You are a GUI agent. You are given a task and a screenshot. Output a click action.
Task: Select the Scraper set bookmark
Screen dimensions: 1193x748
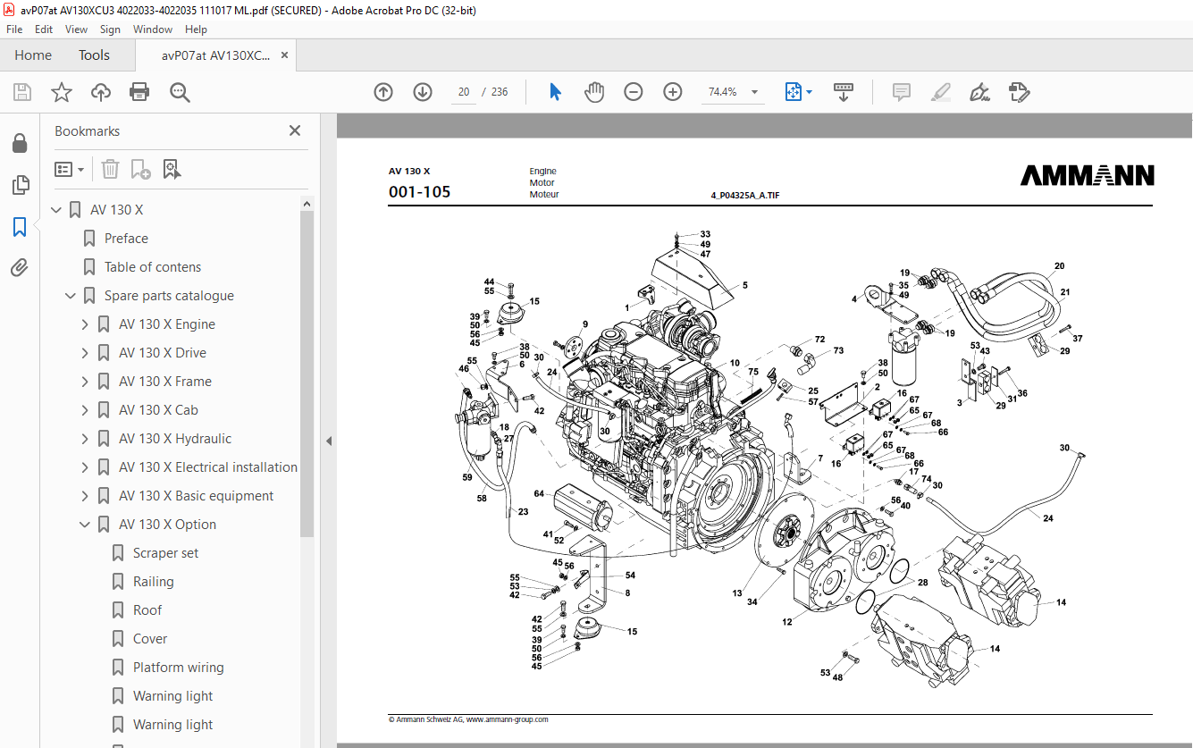(x=165, y=553)
